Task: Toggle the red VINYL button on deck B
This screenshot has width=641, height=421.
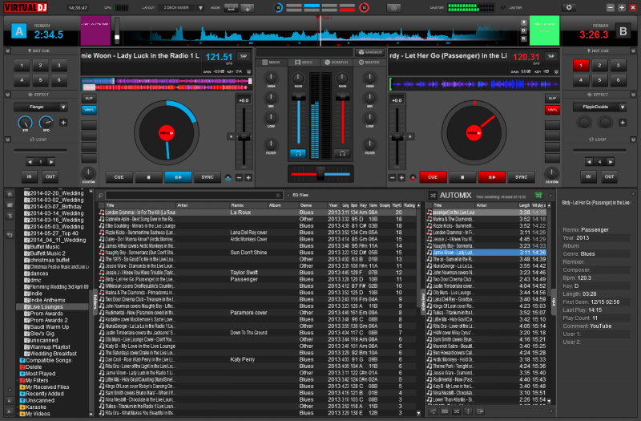Action: (552, 110)
